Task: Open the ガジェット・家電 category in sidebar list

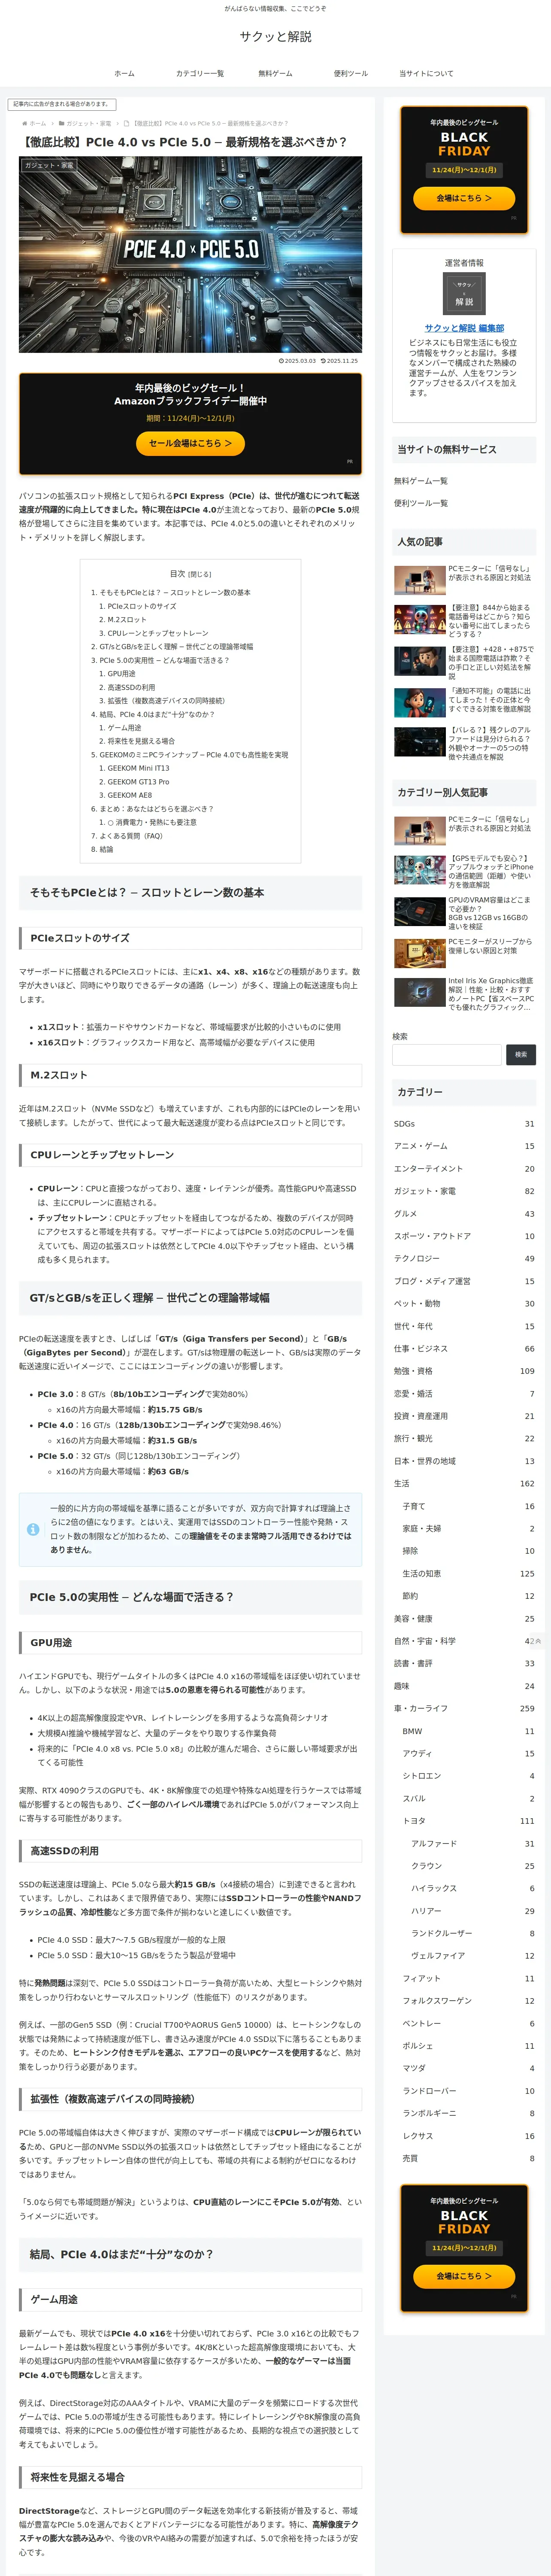Action: click(464, 1191)
